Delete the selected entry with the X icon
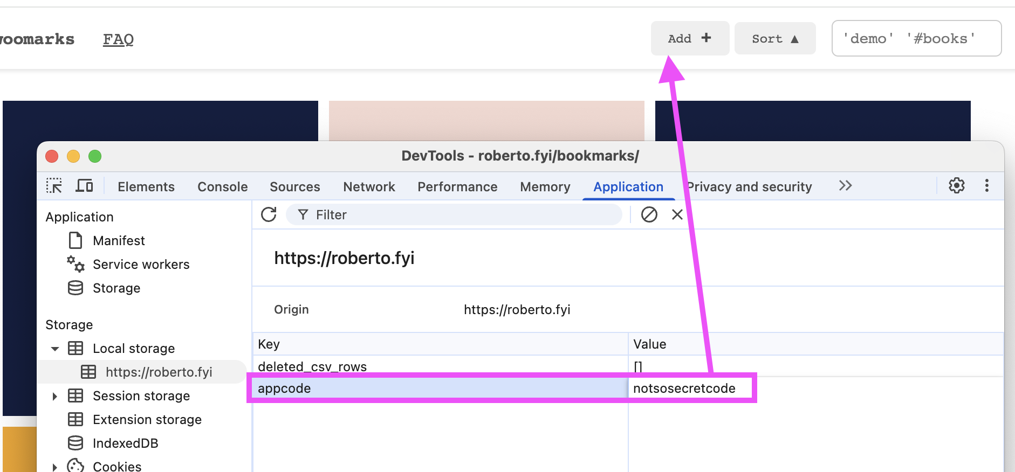Screen dimensions: 1015x472 (677, 214)
